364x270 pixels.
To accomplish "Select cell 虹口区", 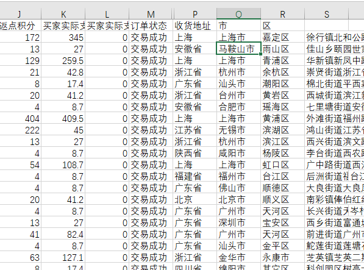I will [x=282, y=165].
